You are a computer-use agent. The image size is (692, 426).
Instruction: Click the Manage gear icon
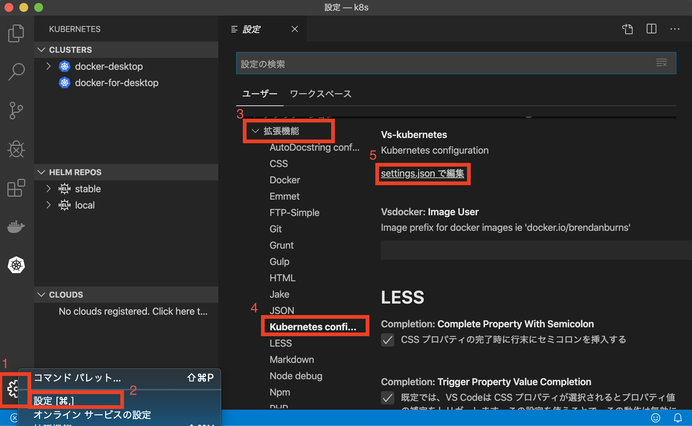pos(15,390)
